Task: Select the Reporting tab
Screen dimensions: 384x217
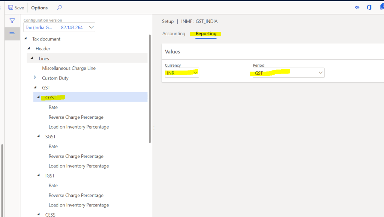Action: point(206,34)
